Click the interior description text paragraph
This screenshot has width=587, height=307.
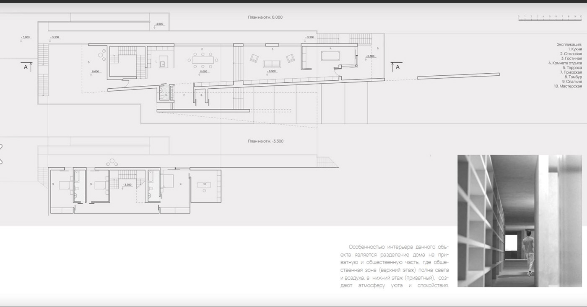pos(394,266)
